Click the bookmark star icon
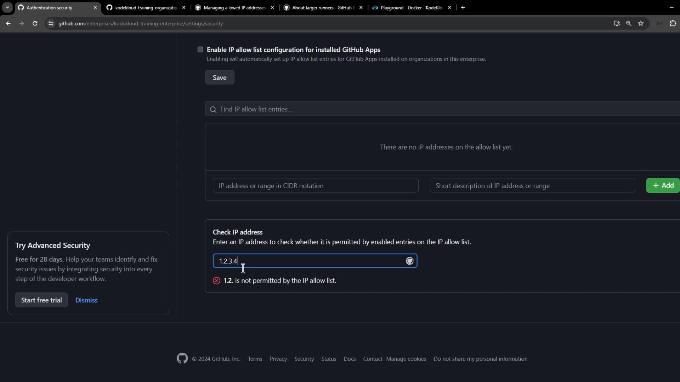Image resolution: width=680 pixels, height=382 pixels. pos(641,23)
